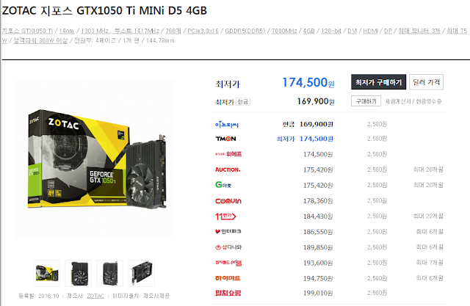The image size is (470, 306).
Task: Open the 11번가 store logo
Action: 225,216
